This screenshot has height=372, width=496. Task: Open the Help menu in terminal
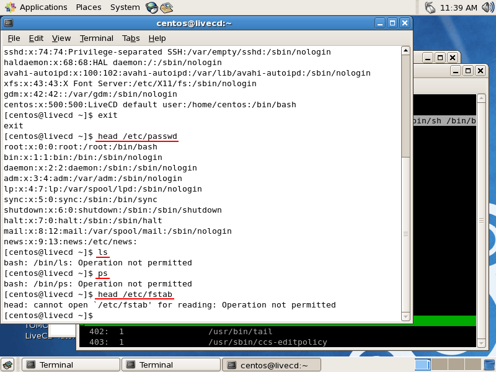(x=157, y=38)
